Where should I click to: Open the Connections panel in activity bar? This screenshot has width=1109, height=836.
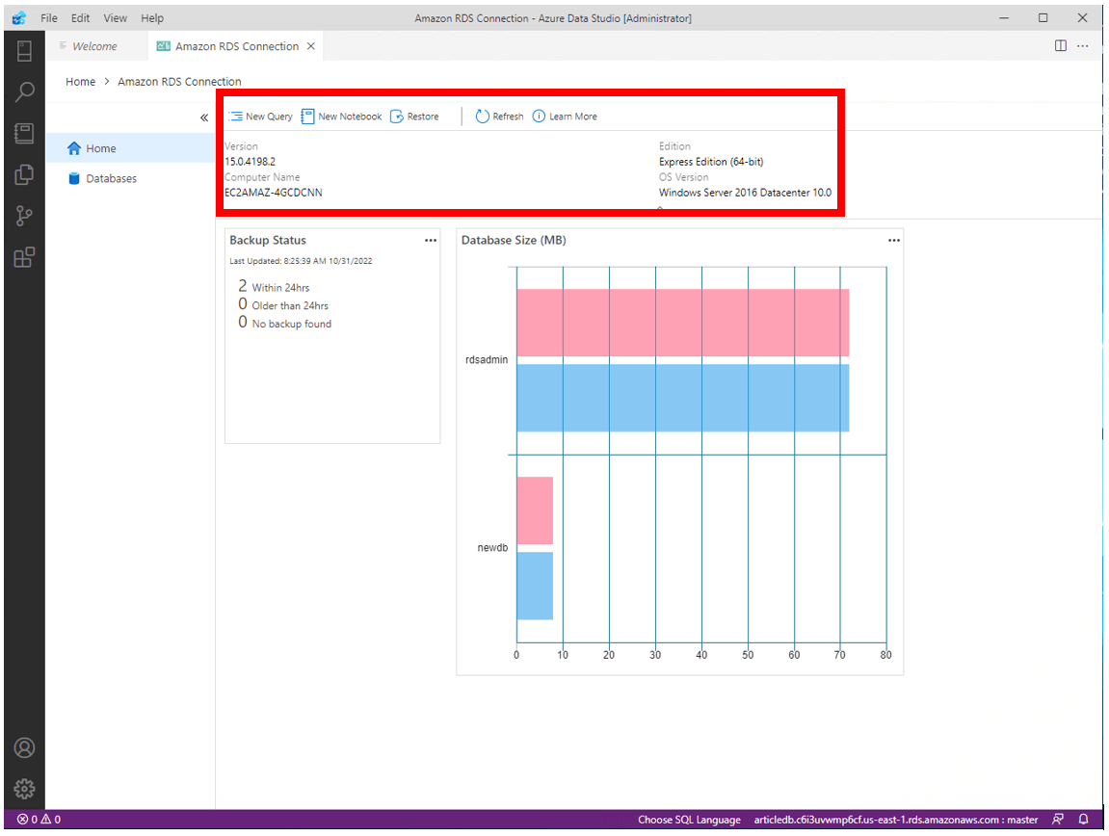(x=24, y=51)
